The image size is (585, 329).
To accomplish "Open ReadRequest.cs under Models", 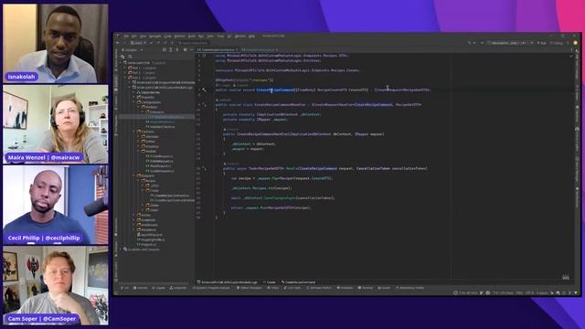I will (159, 166).
